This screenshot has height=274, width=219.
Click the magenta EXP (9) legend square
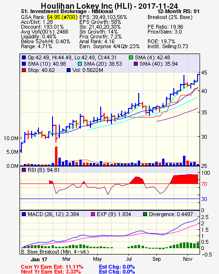tap(93, 214)
